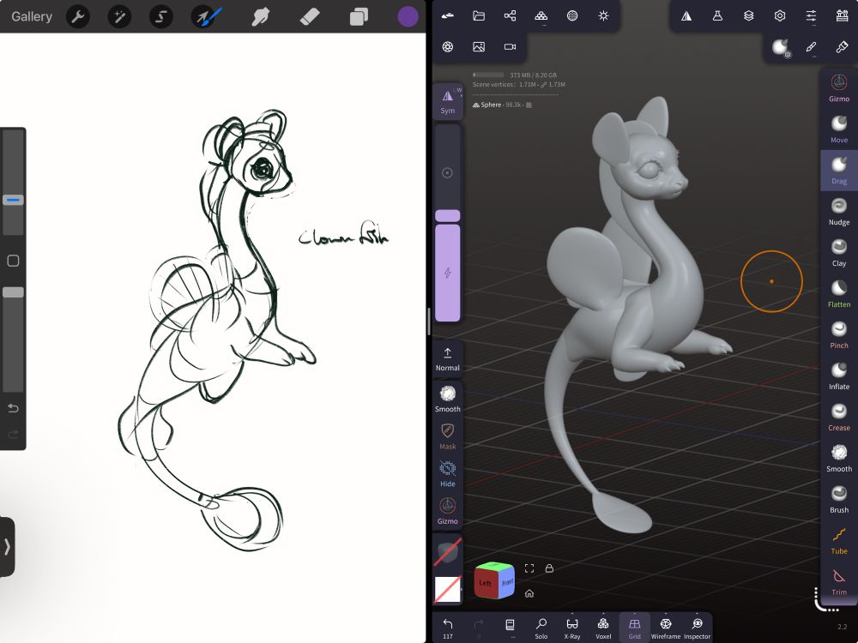The image size is (858, 643).
Task: Open the purple color picker in Procreate
Action: [408, 17]
